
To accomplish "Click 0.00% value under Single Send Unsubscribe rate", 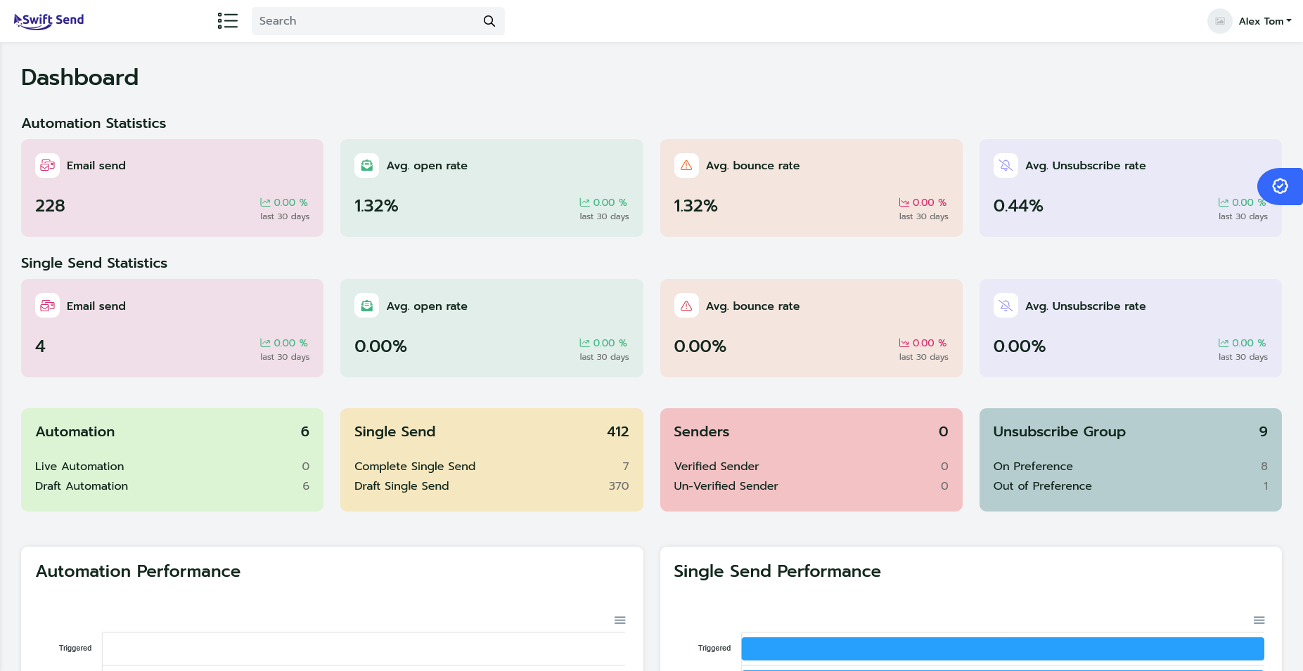I will click(1020, 346).
